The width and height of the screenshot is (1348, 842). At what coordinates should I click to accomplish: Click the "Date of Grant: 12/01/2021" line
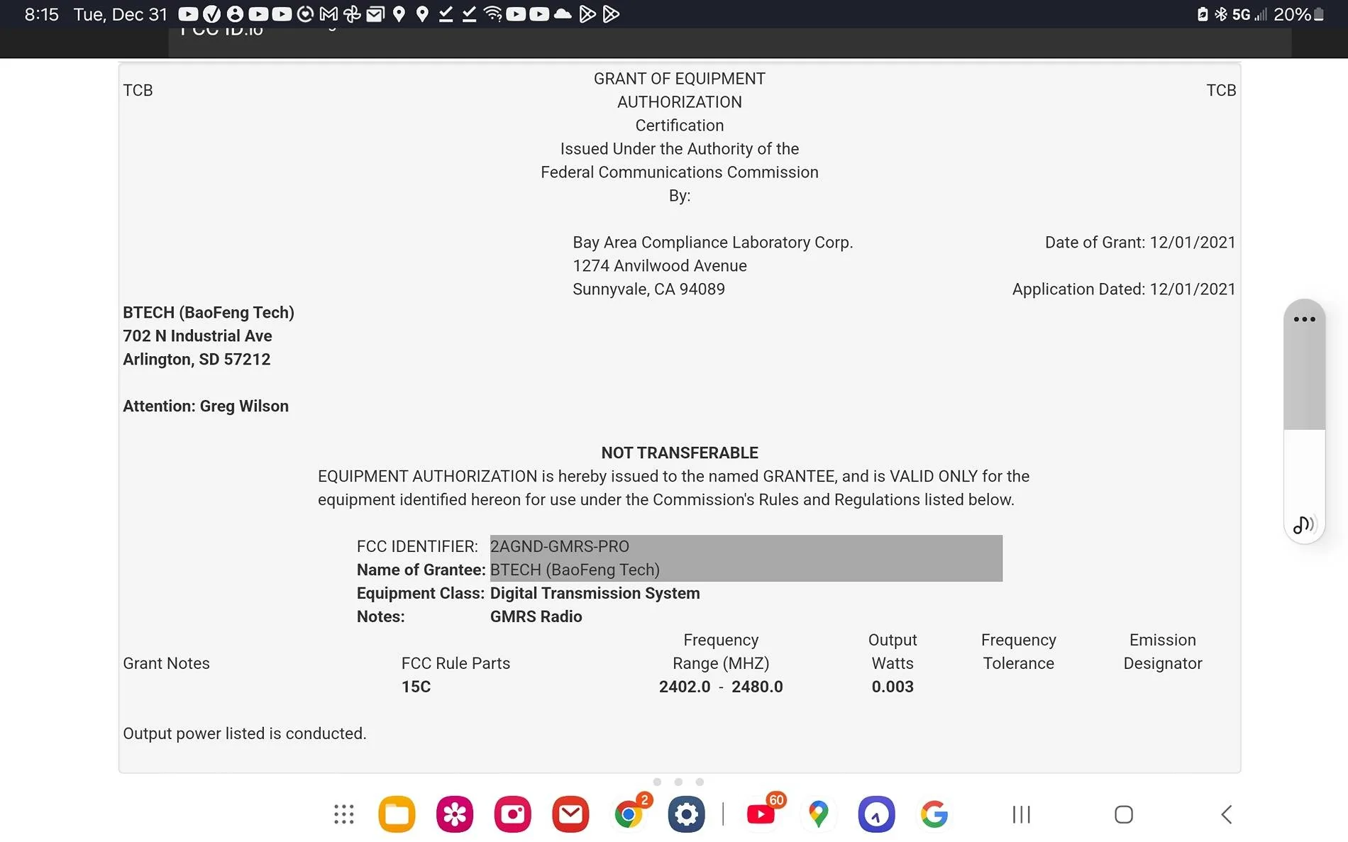coord(1140,243)
